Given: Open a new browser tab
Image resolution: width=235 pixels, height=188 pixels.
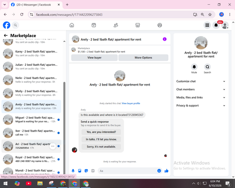Looking at the screenshot, I should point(67,5).
